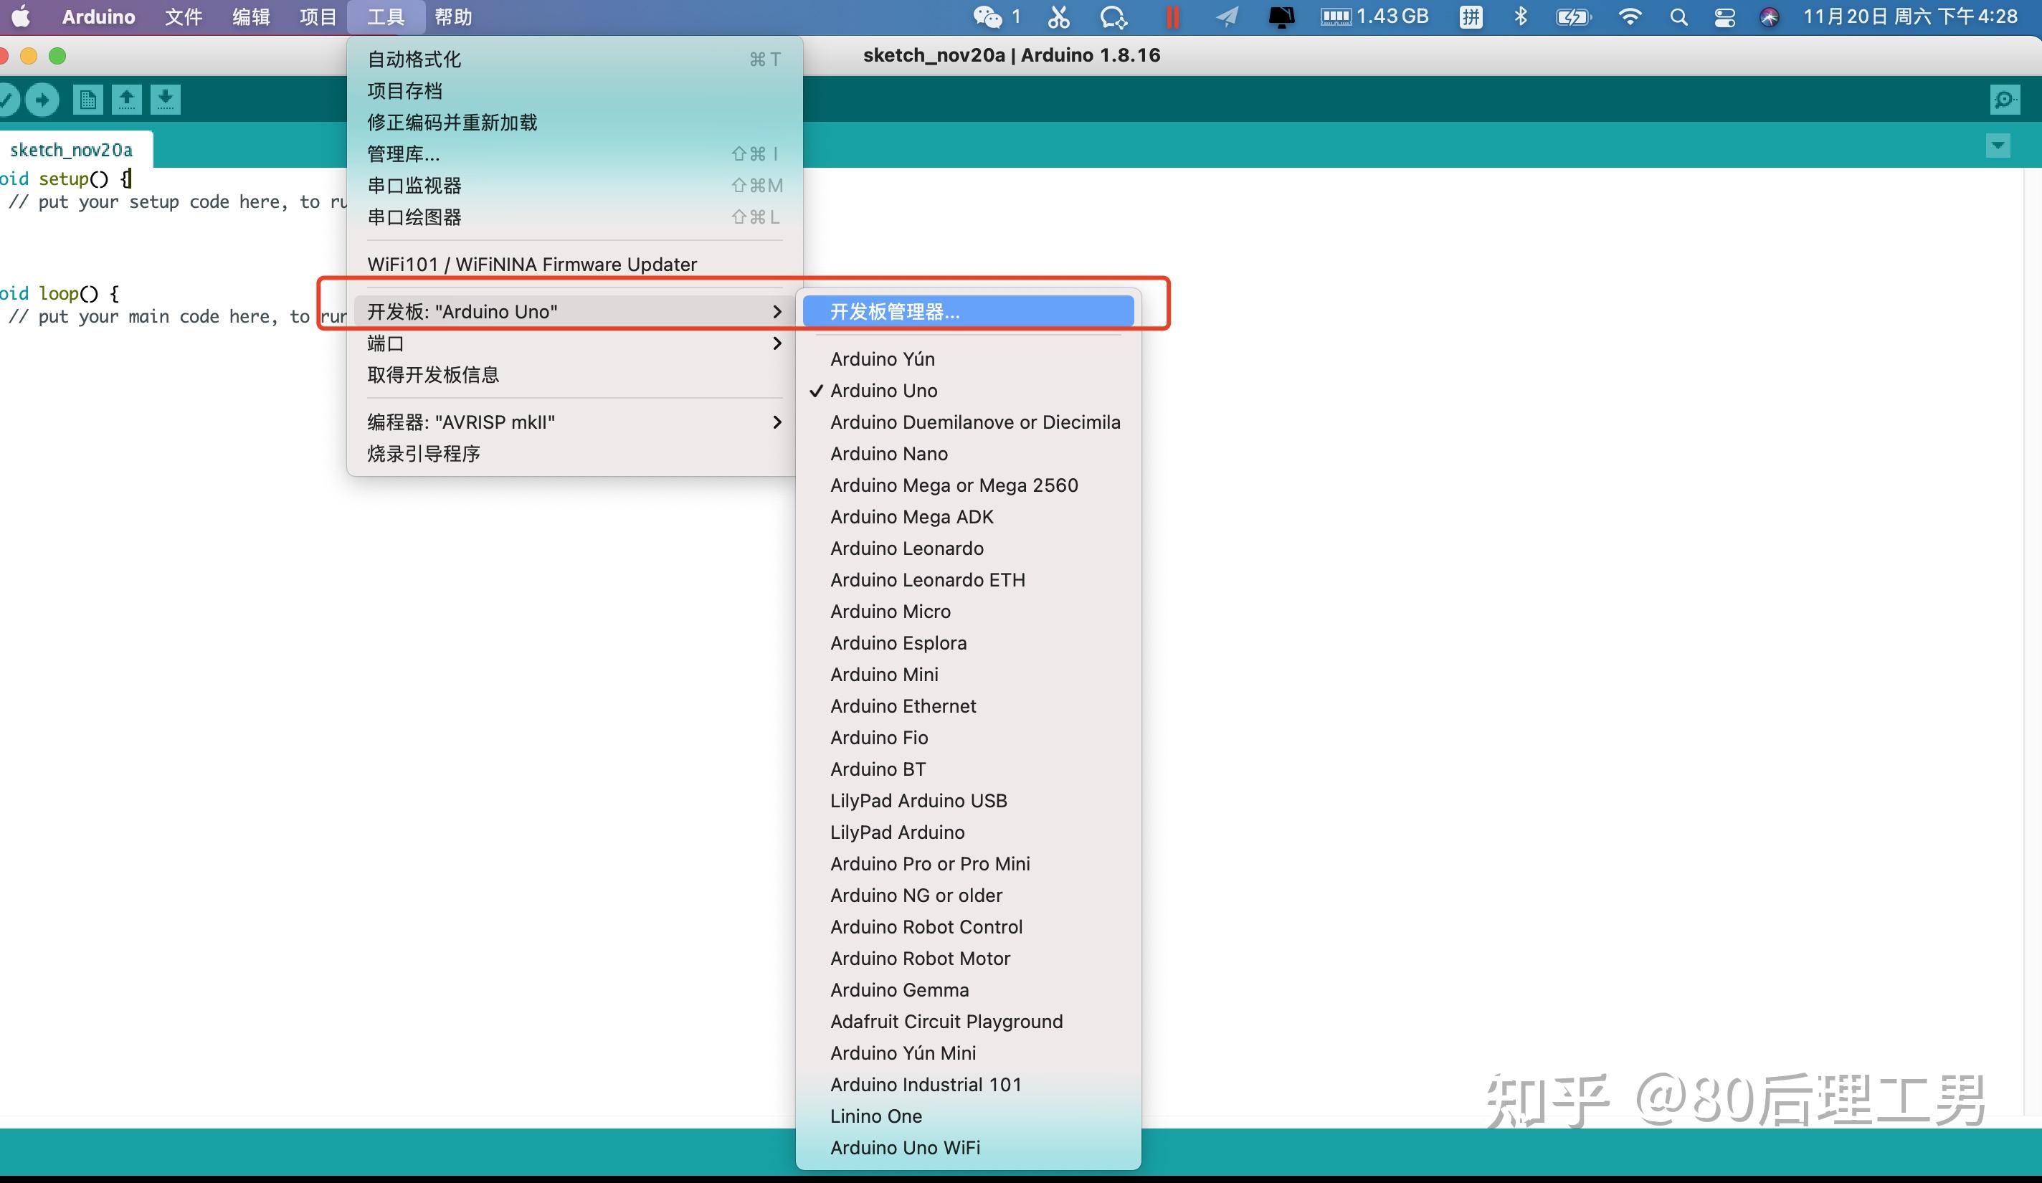Image resolution: width=2042 pixels, height=1183 pixels.
Task: Select the checked Arduino Uno board
Action: (883, 391)
